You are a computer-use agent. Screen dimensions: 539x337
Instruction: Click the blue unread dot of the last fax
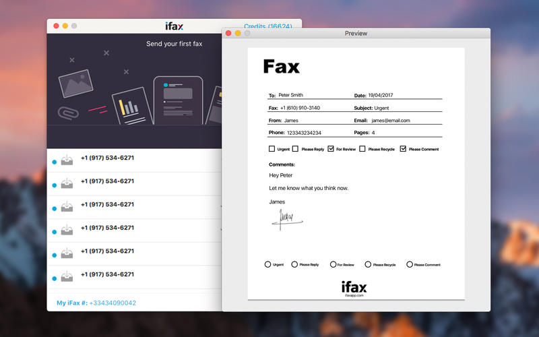tap(55, 278)
